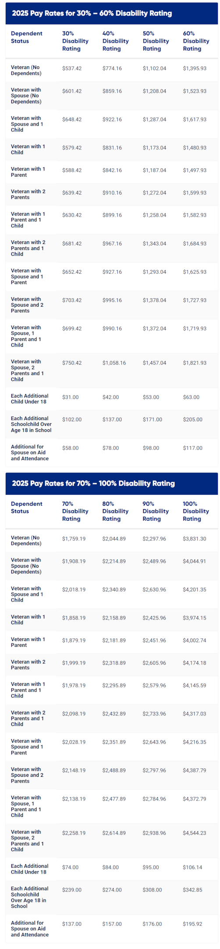Click the $1,395.93 value under 60% rating
Image resolution: width=220 pixels, height=949 pixels.
[195, 69]
